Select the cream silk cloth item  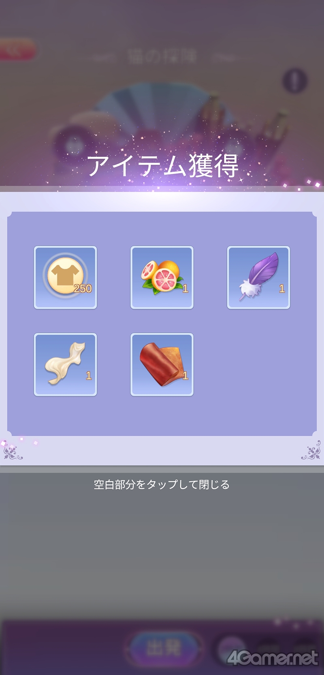65,364
